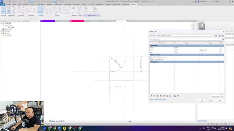The height and width of the screenshot is (131, 234).
Task: Open Properties help link in Properties panel
Action: pyautogui.click(x=202, y=121)
